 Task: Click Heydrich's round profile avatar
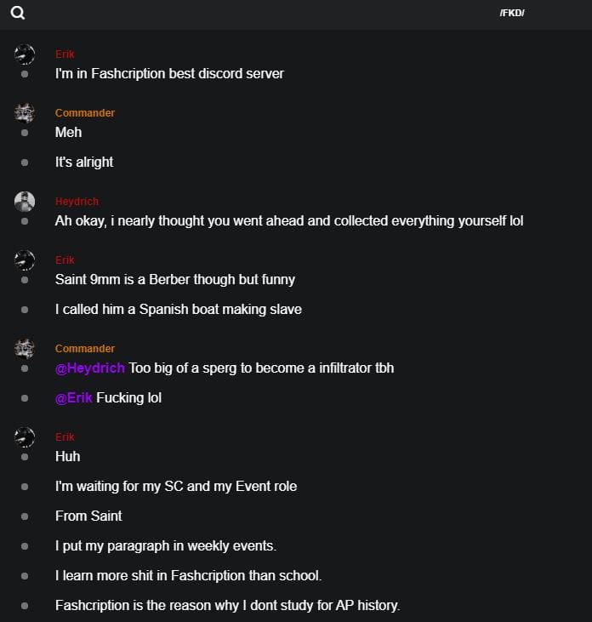coord(25,202)
